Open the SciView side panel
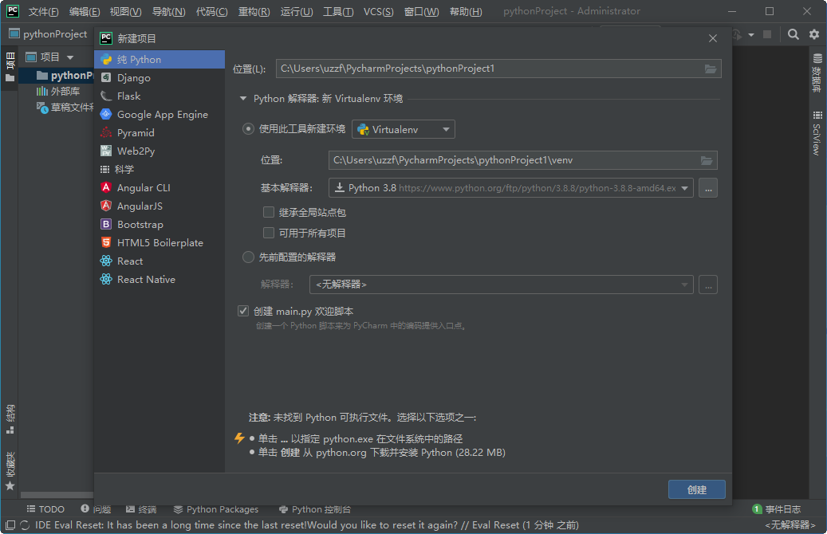Image resolution: width=827 pixels, height=534 pixels. click(817, 133)
